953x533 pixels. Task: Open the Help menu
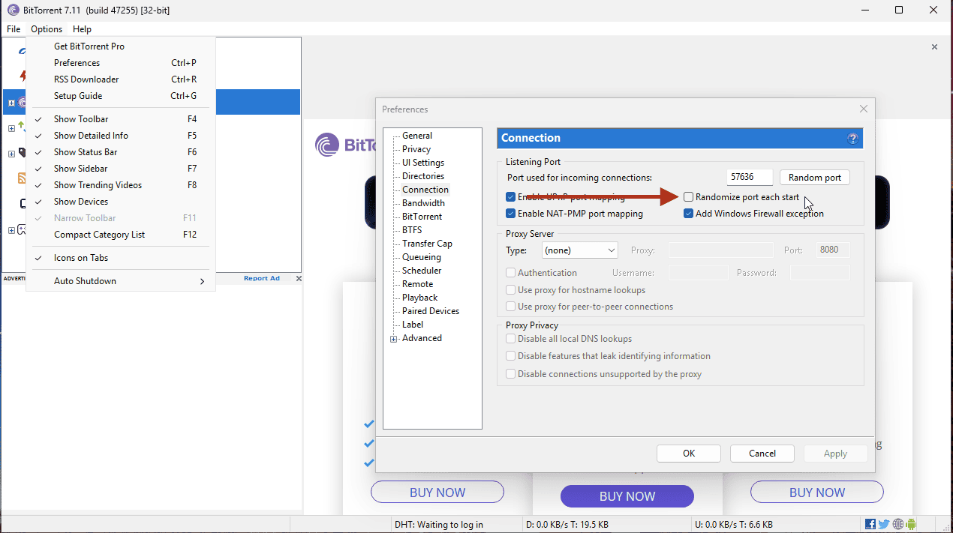82,29
